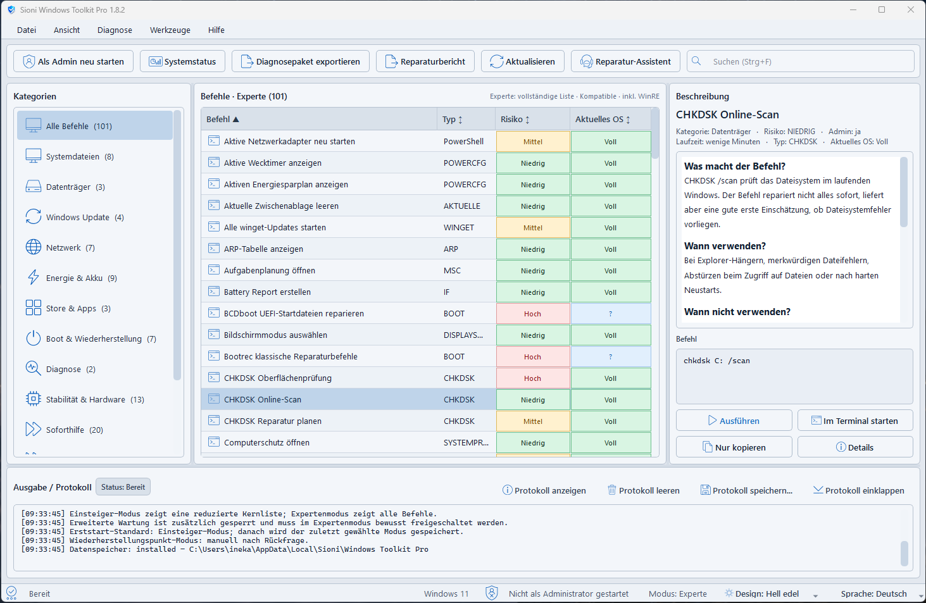Click the terminal icon of CHKDSK Reparatur planen
926x603 pixels.
(x=214, y=421)
